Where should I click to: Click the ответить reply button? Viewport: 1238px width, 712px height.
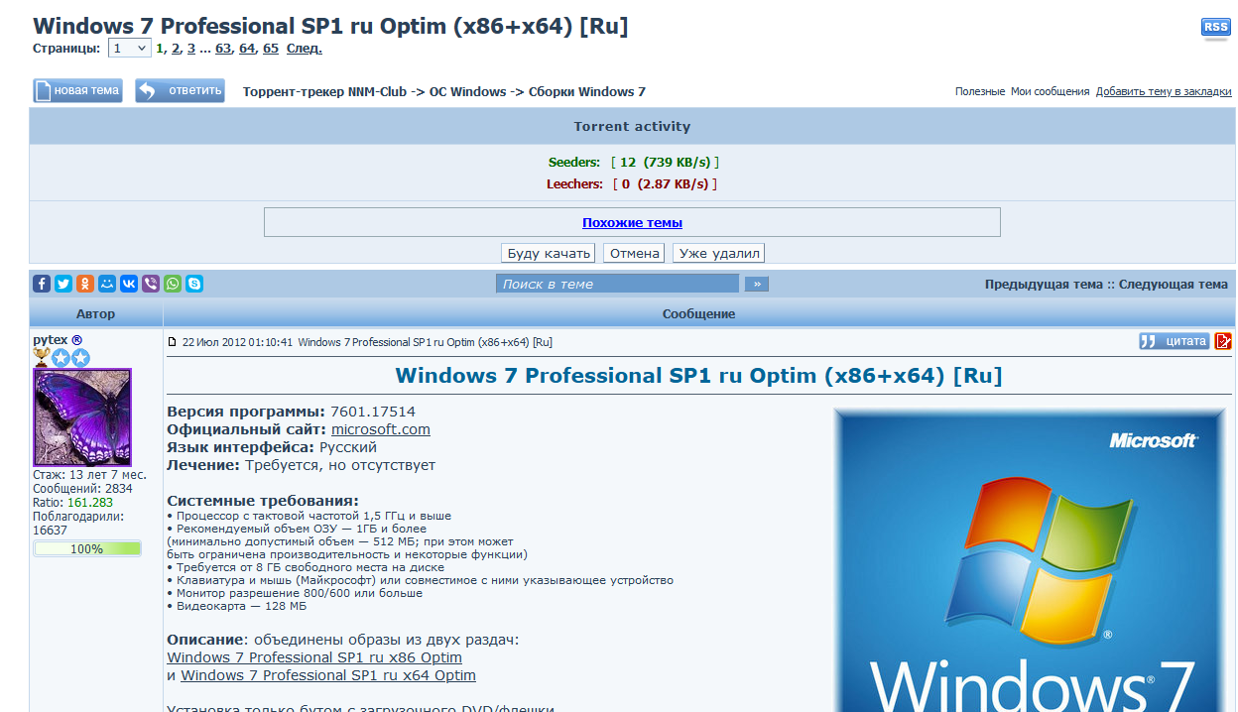[180, 90]
